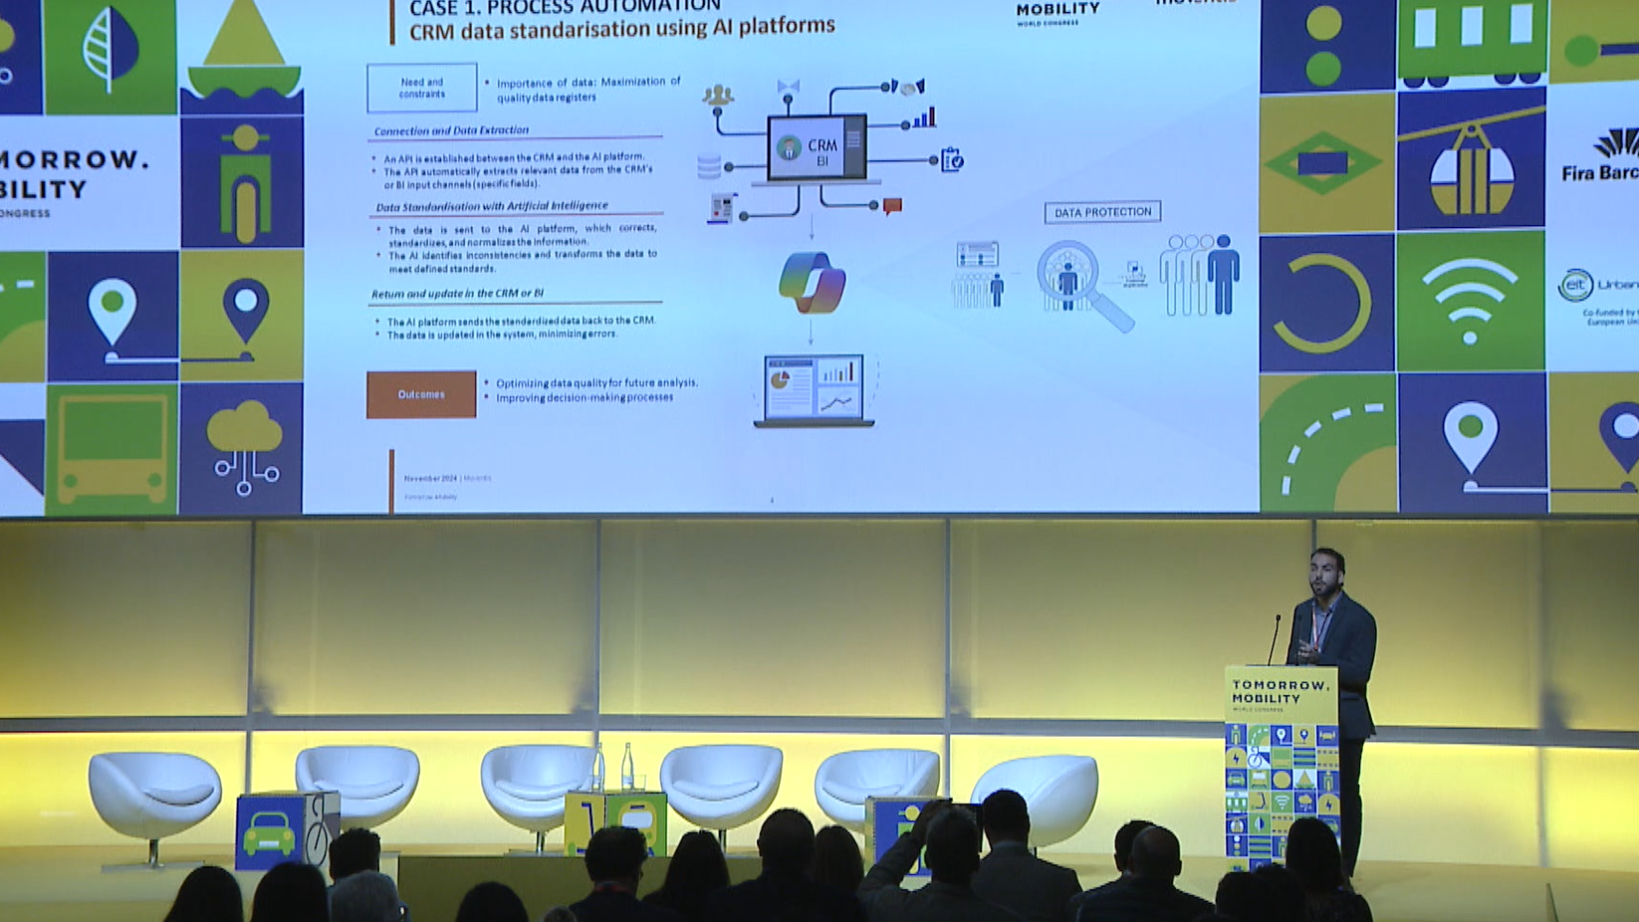Select the clipboard checklist icon right of CRM
This screenshot has height=922, width=1639.
[951, 159]
